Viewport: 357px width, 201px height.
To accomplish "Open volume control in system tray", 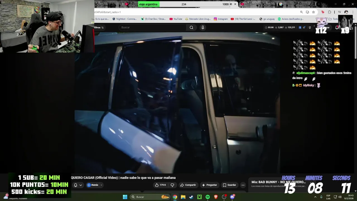I will (340, 197).
